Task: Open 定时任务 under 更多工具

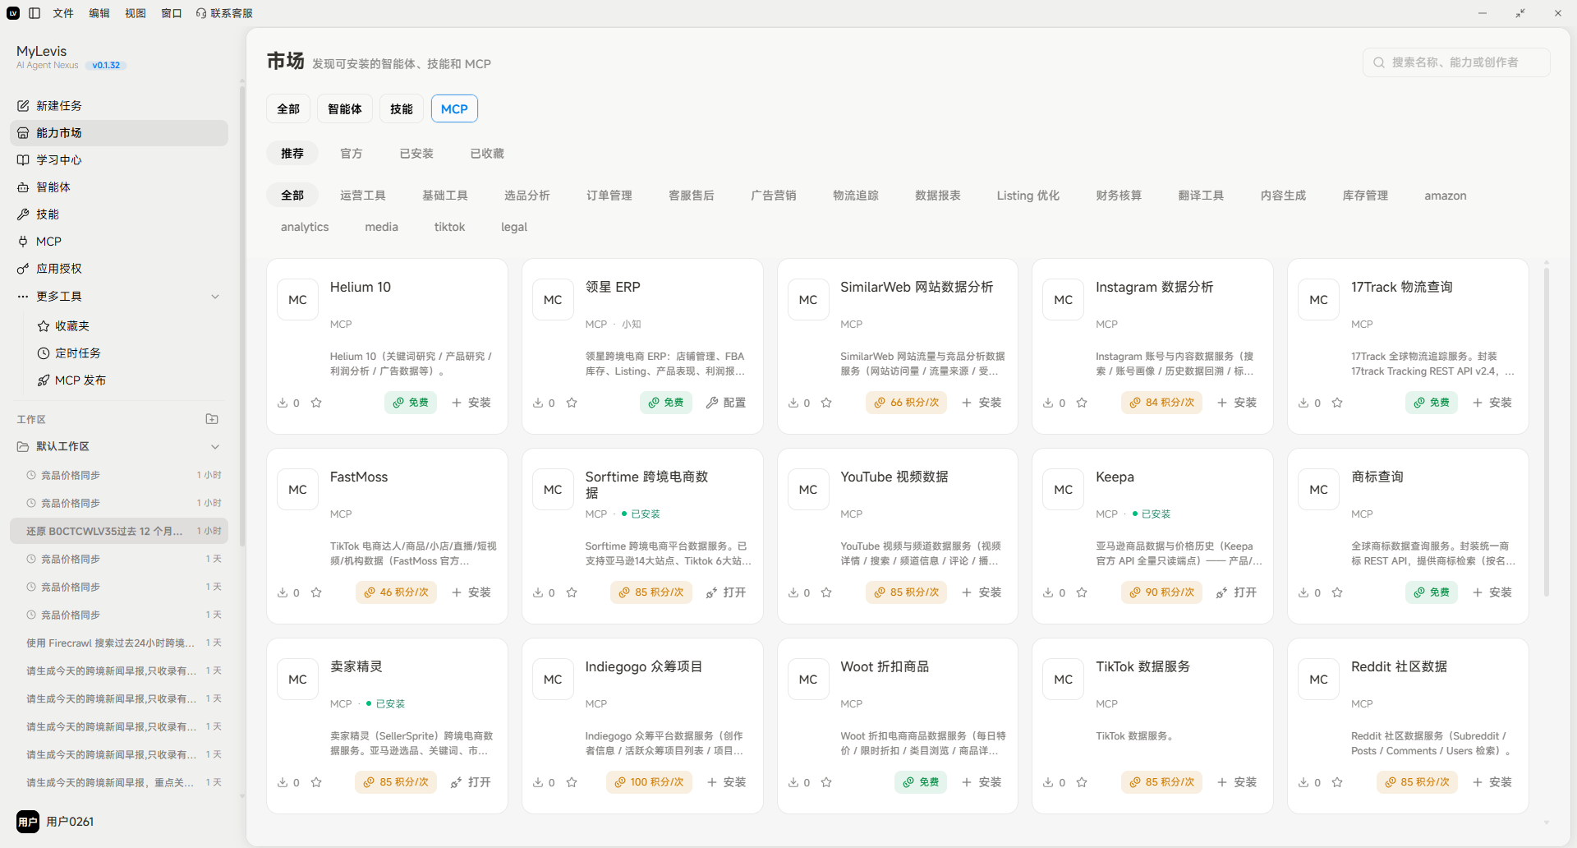Action: pyautogui.click(x=129, y=353)
